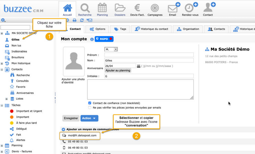
Task: Open Fait completed tasks
Action: pos(18,135)
